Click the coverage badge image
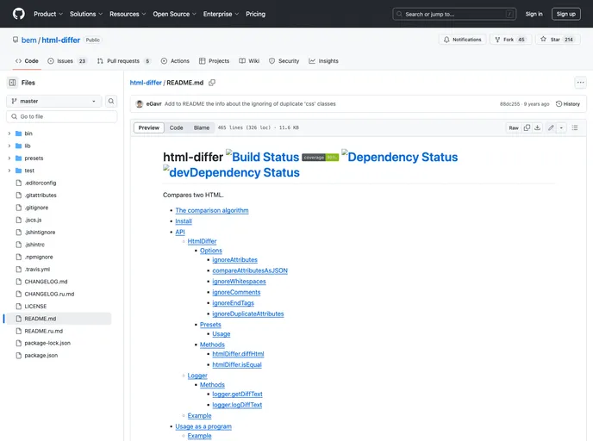This screenshot has height=441, width=593. point(321,158)
